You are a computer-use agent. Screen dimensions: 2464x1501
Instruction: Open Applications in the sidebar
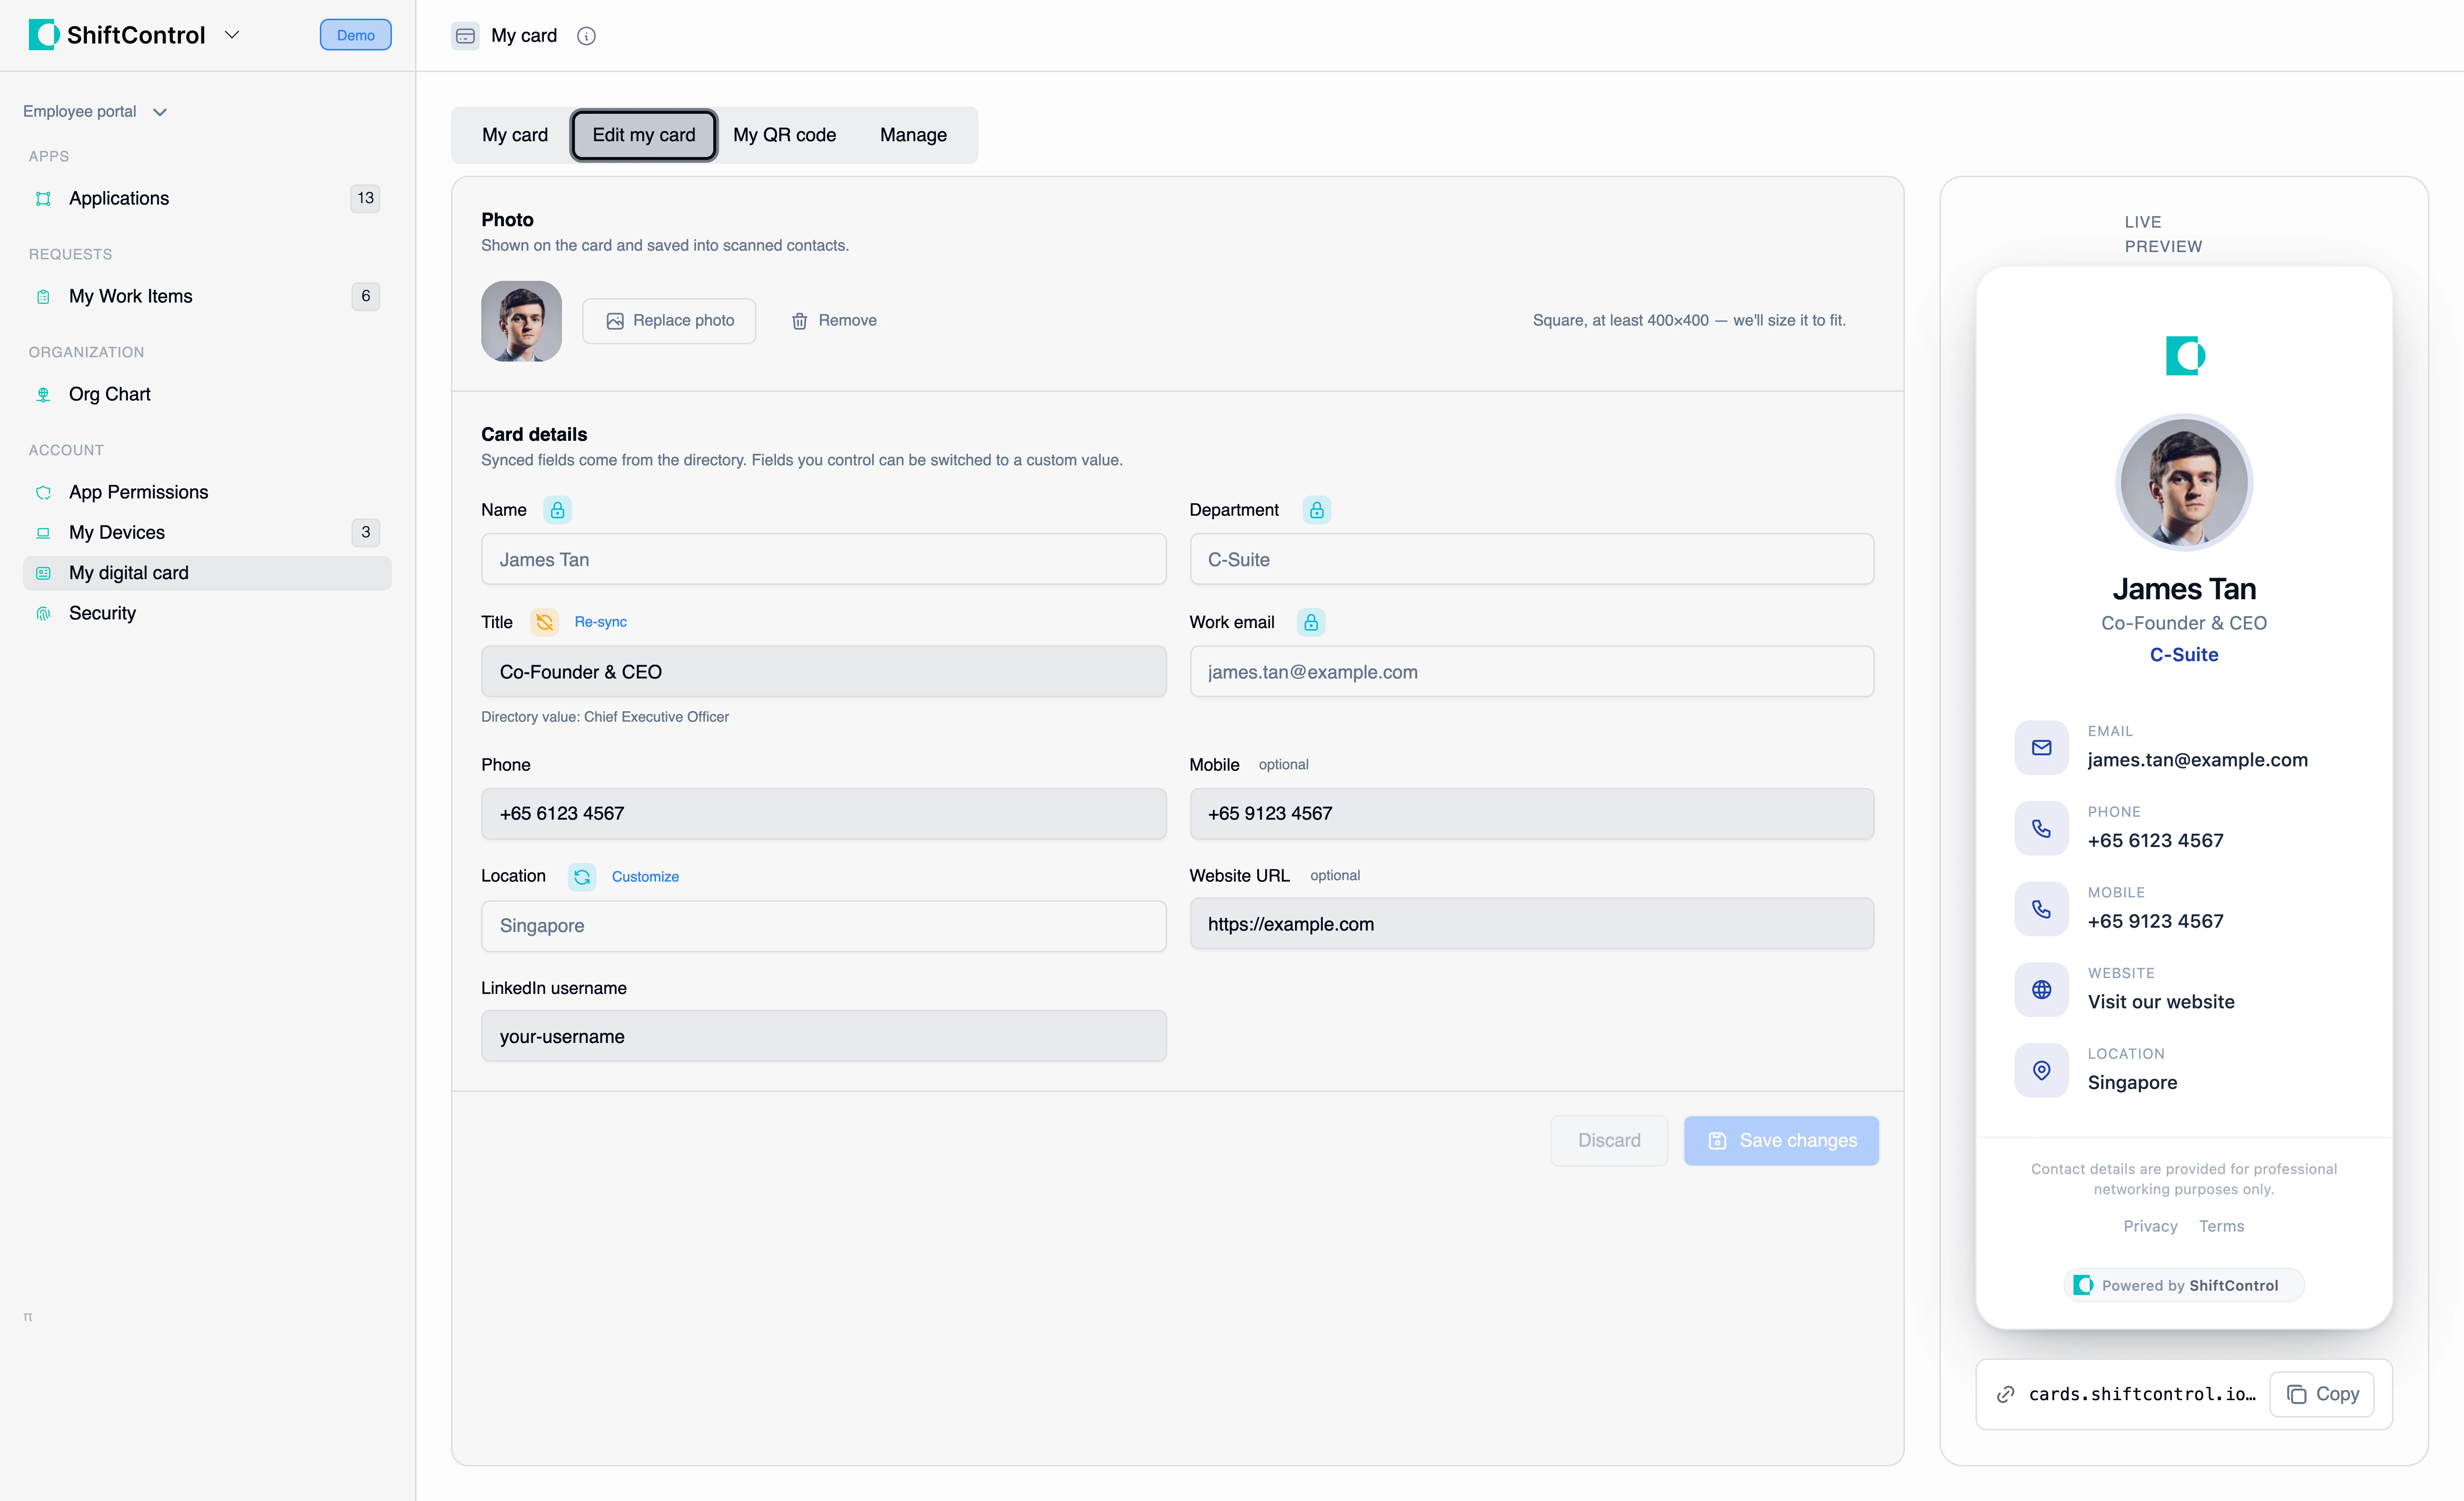pyautogui.click(x=207, y=198)
